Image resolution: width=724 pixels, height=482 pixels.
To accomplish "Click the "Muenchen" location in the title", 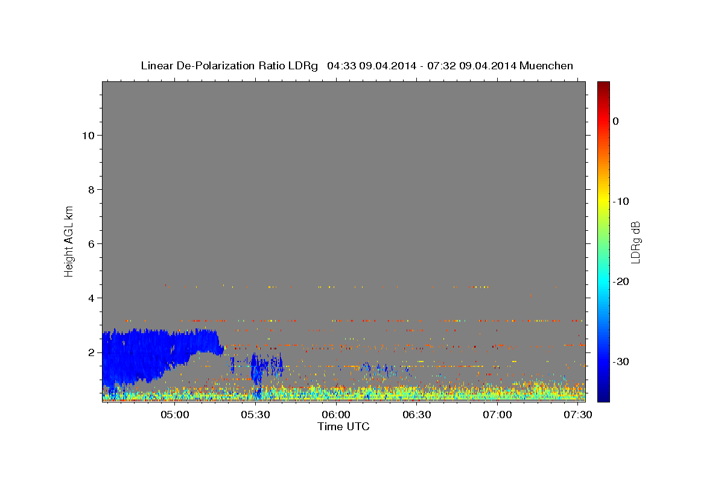I will click(x=547, y=66).
